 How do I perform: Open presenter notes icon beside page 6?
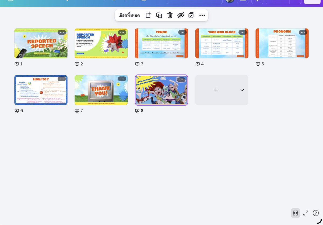17,111
